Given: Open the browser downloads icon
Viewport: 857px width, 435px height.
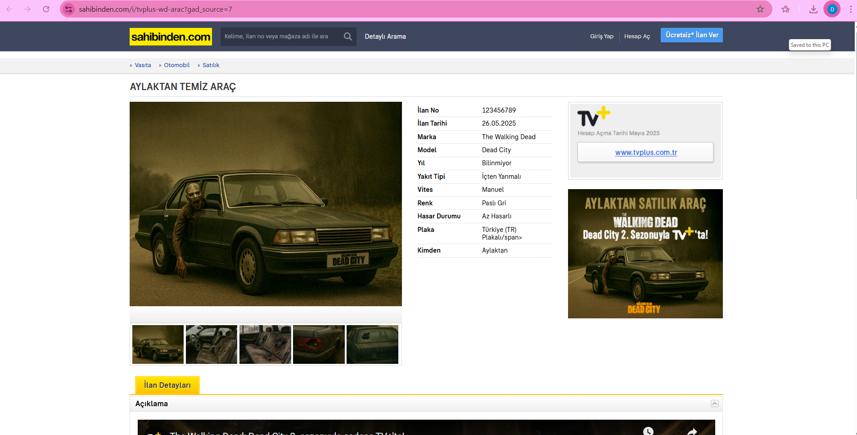Looking at the screenshot, I should (813, 9).
